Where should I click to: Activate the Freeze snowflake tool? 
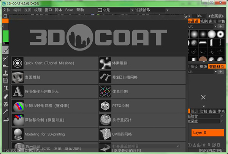6,104
